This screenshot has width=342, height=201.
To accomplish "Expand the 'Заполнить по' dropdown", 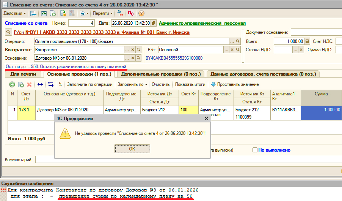I will pyautogui.click(x=132, y=84).
